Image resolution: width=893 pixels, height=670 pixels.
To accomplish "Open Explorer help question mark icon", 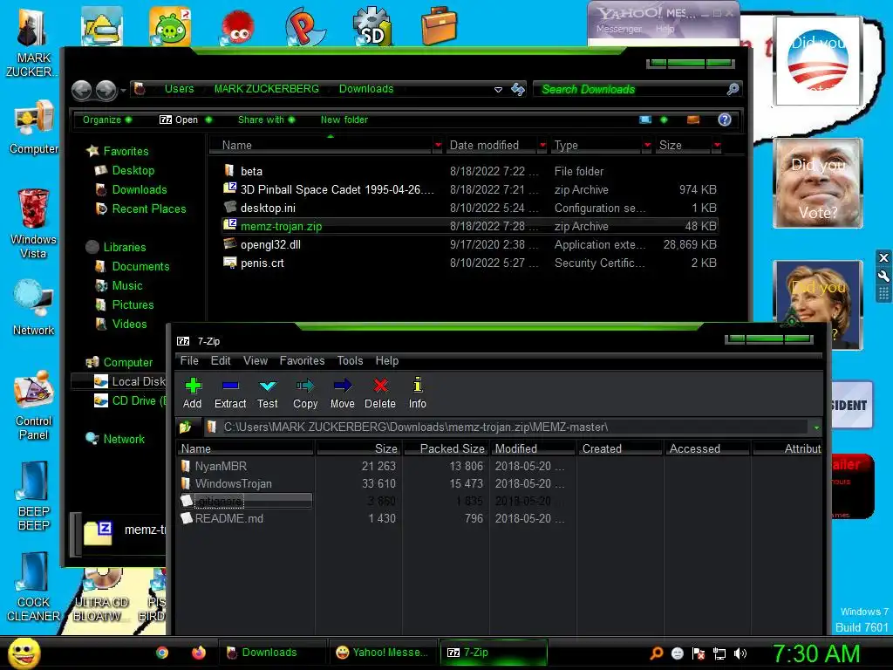I will tap(725, 120).
